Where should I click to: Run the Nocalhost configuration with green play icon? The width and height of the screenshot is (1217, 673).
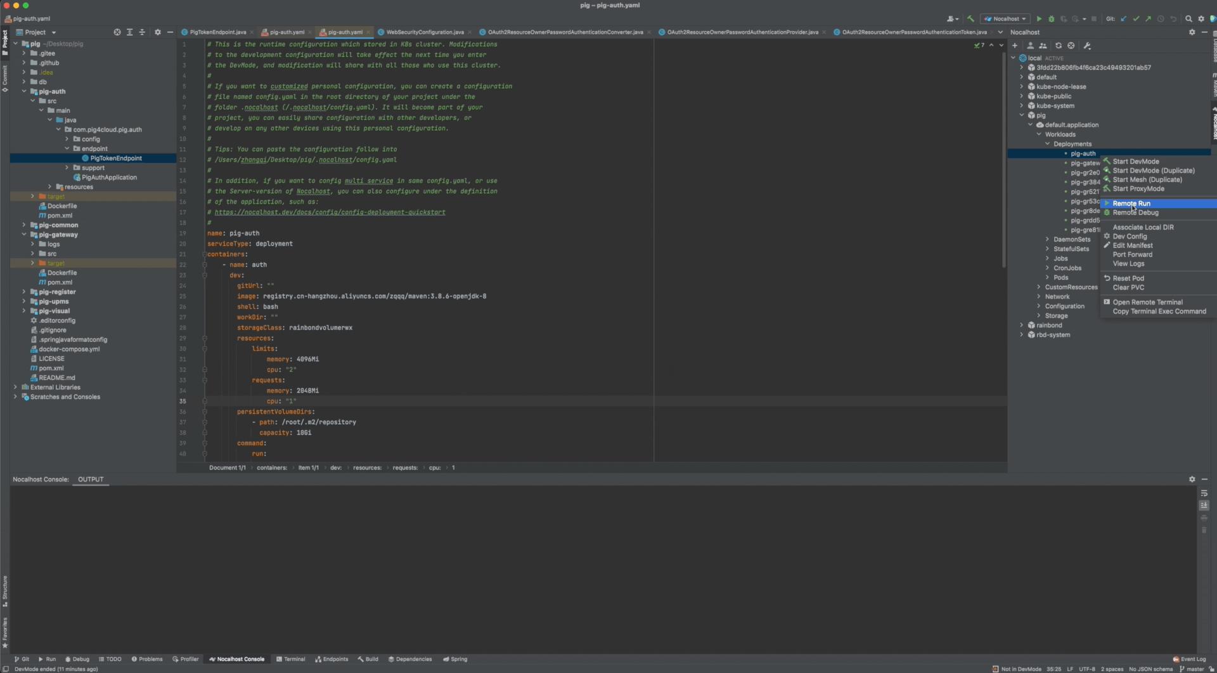[1040, 18]
